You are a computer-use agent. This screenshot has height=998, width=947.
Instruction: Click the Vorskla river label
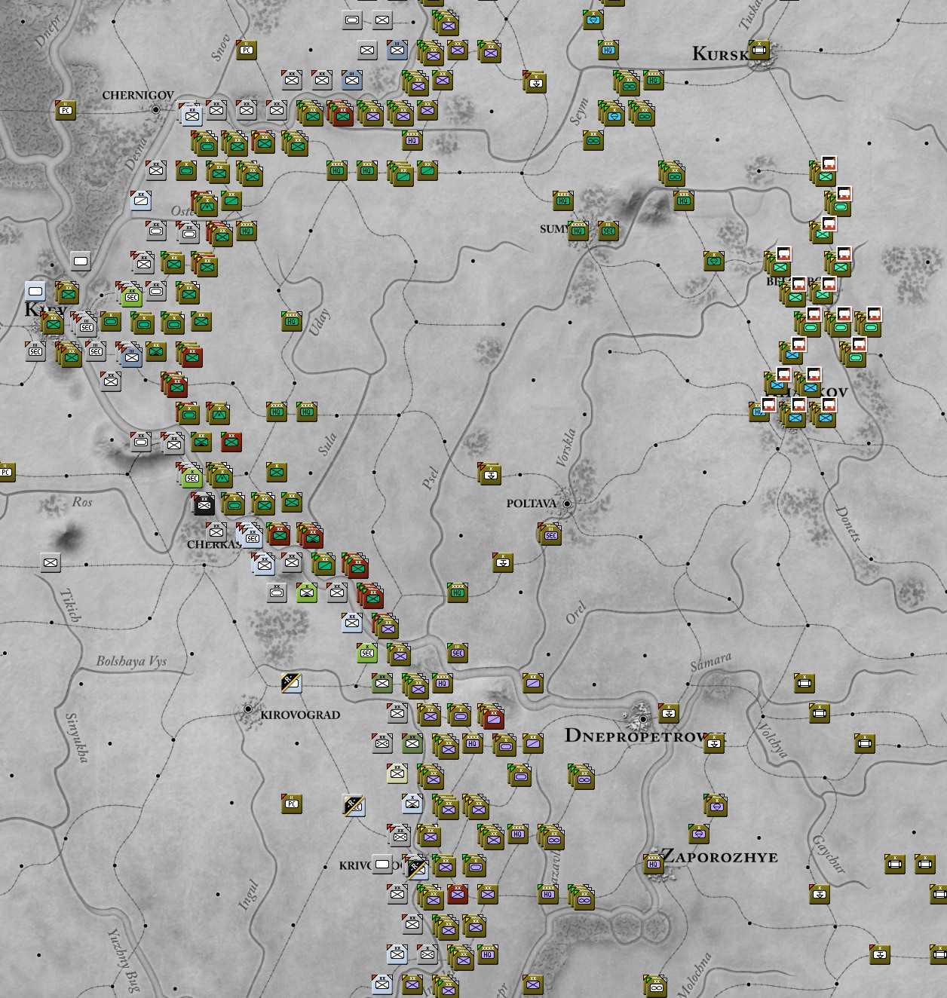point(566,448)
